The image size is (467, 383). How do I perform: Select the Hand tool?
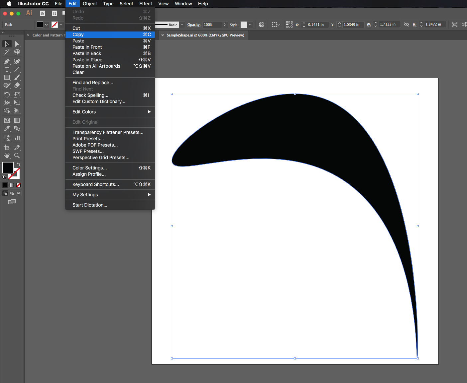[x=7, y=156]
